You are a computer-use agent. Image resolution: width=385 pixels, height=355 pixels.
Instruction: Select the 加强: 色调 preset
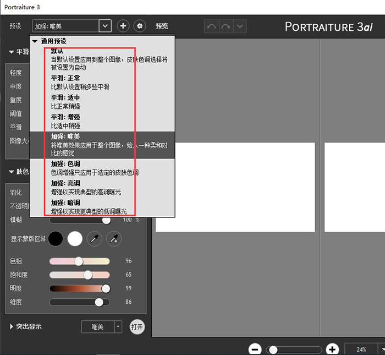pos(102,168)
